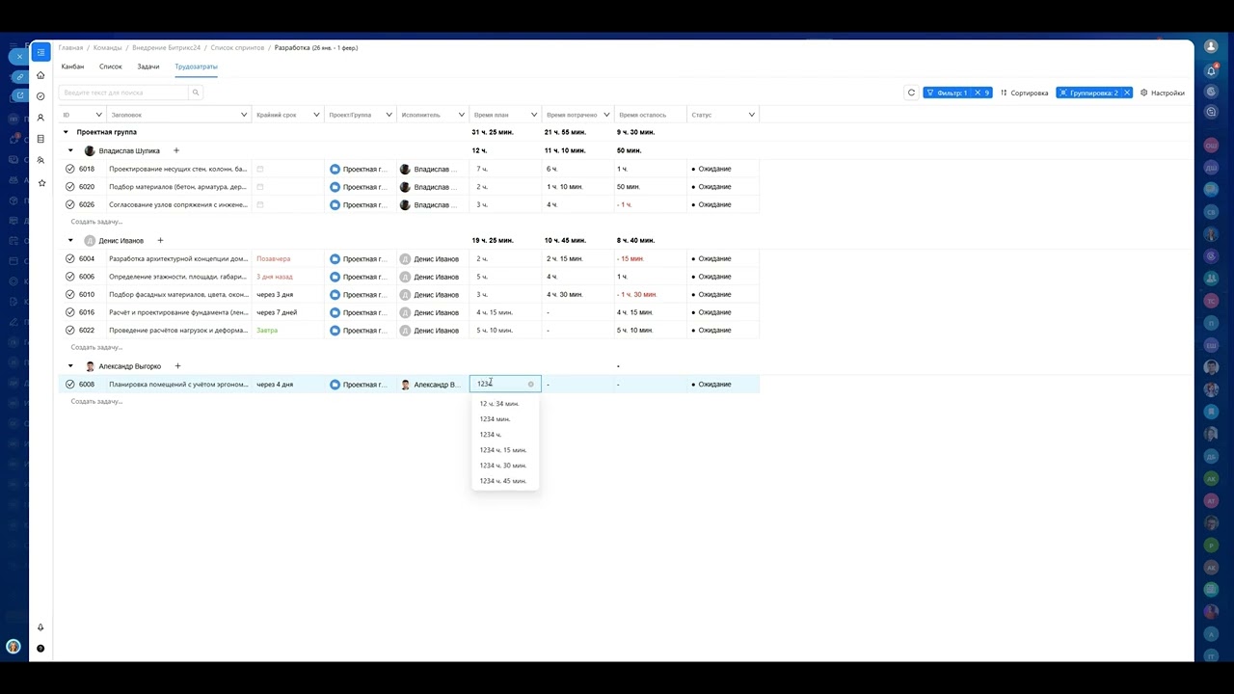The width and height of the screenshot is (1234, 694).
Task: Open the favorites star icon in the sidebar
Action: tap(41, 182)
